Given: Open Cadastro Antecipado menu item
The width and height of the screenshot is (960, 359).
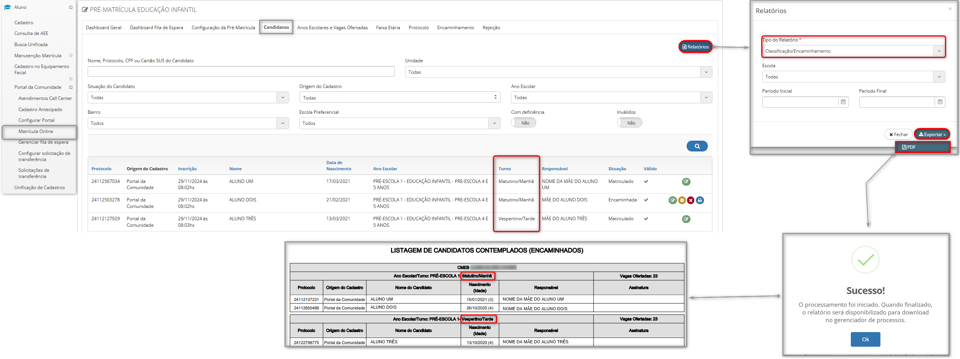Looking at the screenshot, I should point(40,110).
